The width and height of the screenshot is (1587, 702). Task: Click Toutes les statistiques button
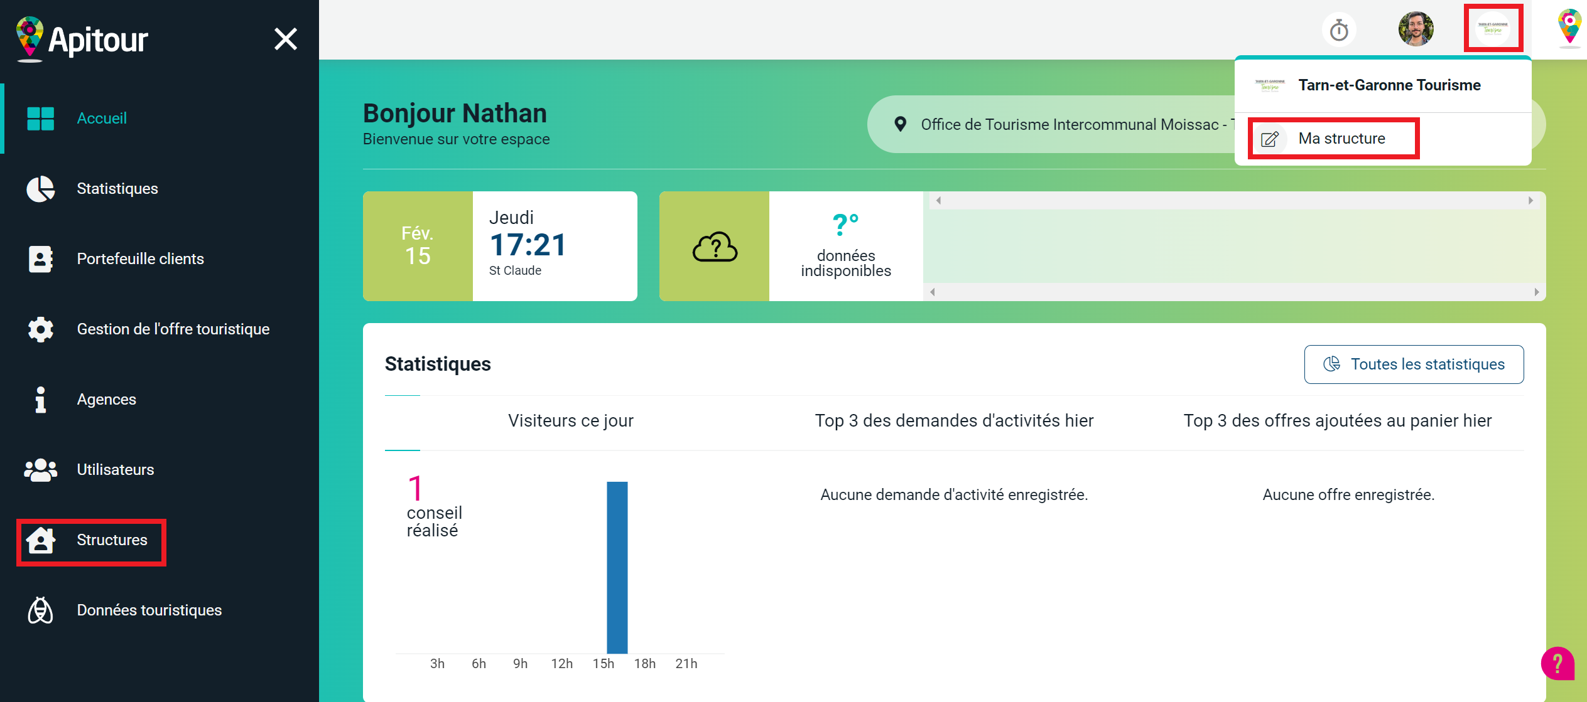click(x=1414, y=364)
